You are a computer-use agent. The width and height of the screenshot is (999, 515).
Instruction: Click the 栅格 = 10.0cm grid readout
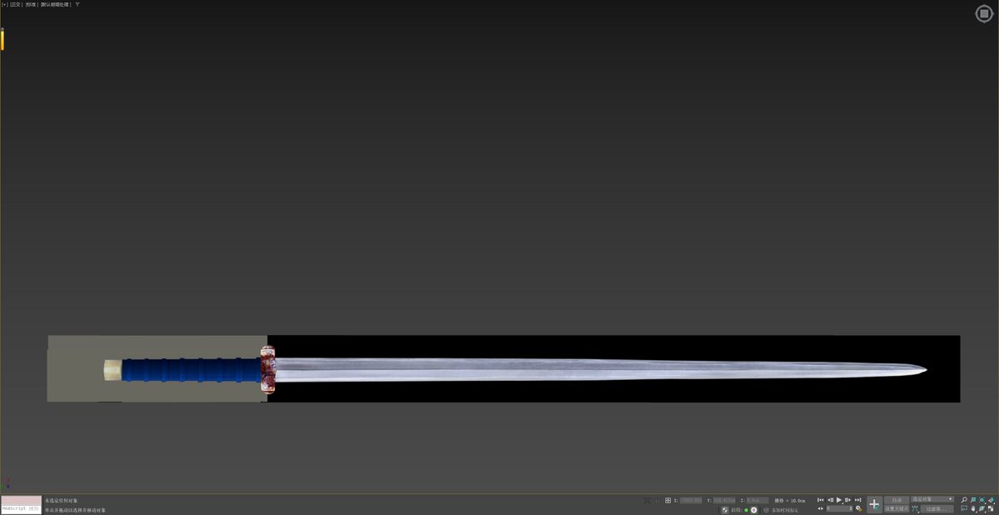[790, 500]
